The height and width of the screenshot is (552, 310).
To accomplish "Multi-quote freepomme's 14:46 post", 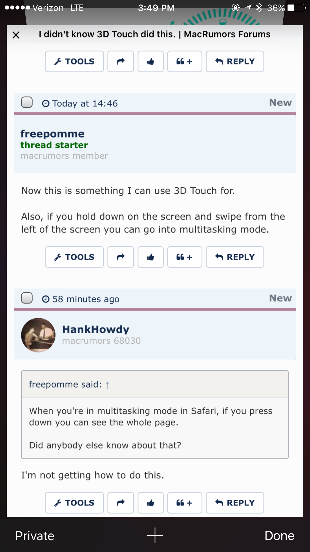I will [x=184, y=257].
